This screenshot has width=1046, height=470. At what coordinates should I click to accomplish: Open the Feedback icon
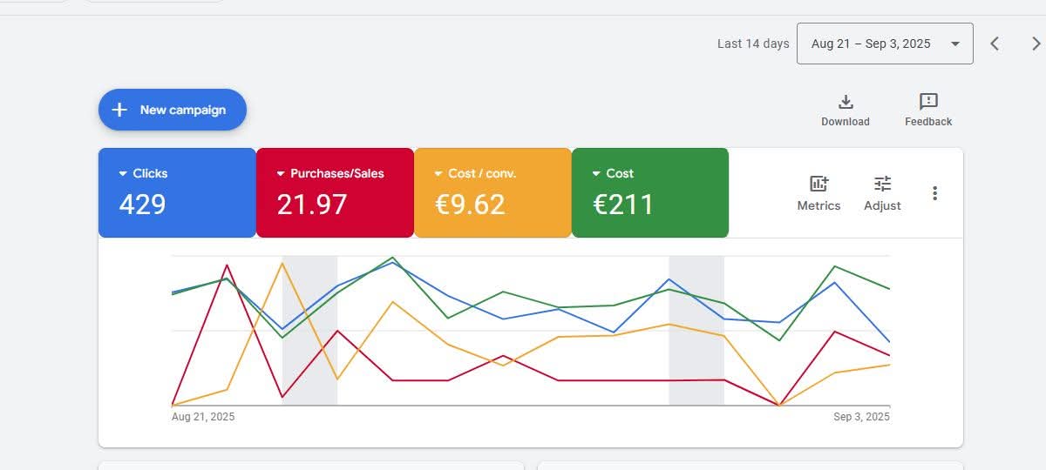point(928,102)
